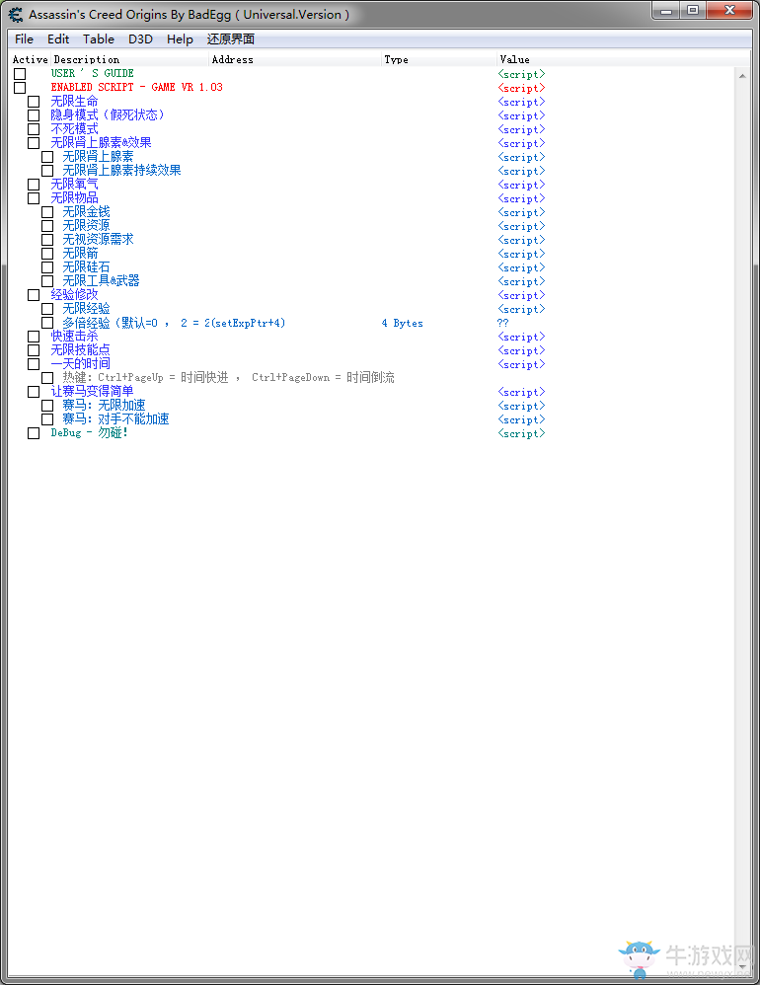Viewport: 760px width, 985px height.
Task: Check the 无限技能点 box
Action: (x=34, y=350)
